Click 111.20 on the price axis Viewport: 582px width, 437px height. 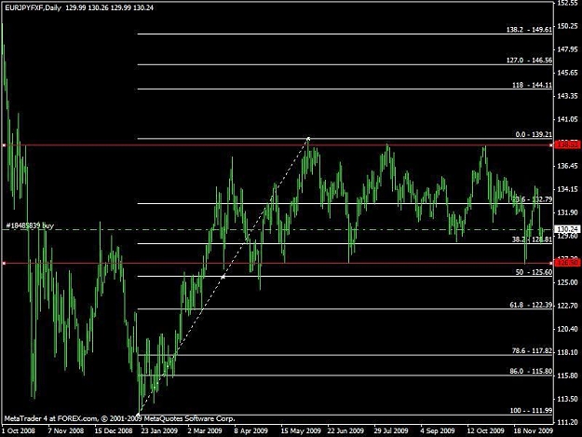pos(567,422)
